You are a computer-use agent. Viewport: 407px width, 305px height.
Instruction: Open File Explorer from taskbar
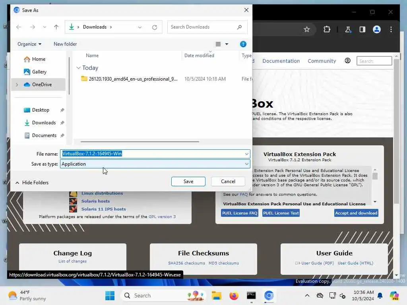click(216, 295)
